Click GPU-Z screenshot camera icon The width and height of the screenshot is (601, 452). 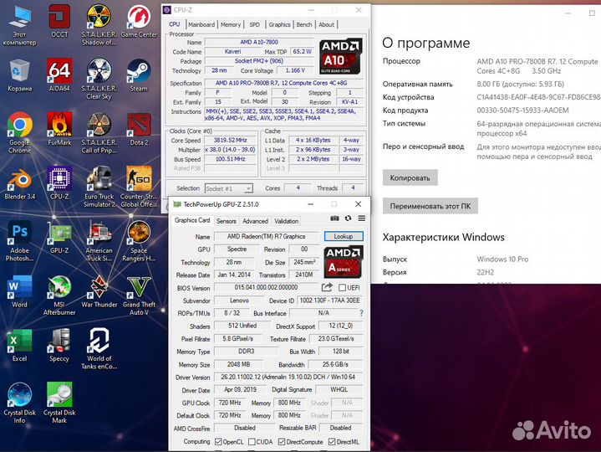pyautogui.click(x=334, y=218)
